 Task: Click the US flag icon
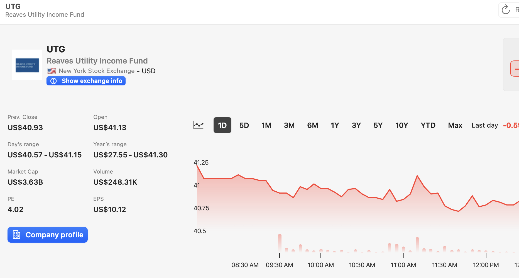click(x=52, y=71)
